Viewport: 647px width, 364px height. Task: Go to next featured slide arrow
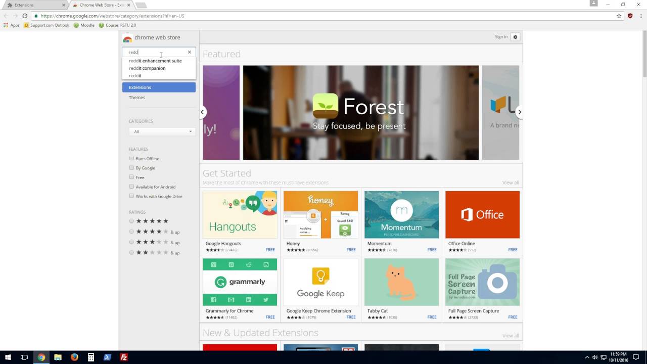pos(519,112)
